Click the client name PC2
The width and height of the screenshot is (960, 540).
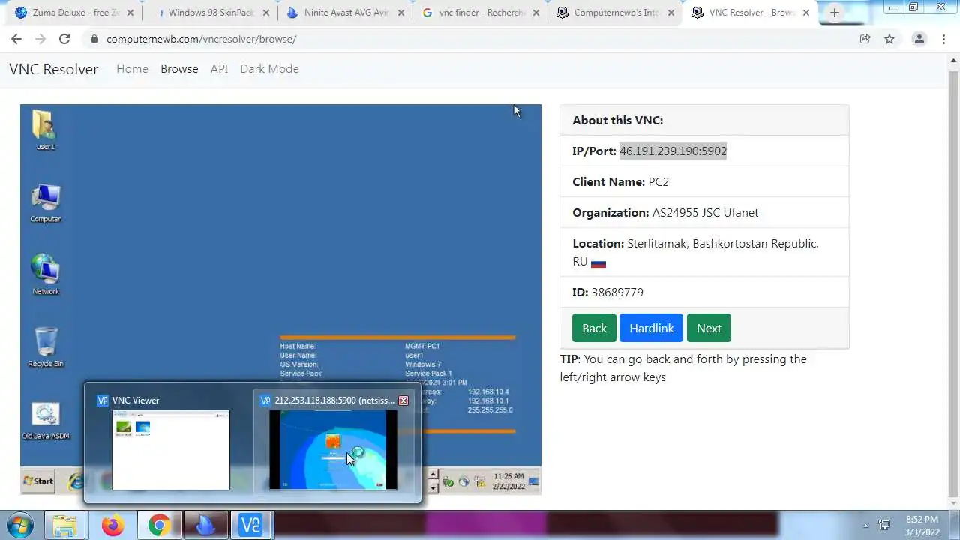658,182
